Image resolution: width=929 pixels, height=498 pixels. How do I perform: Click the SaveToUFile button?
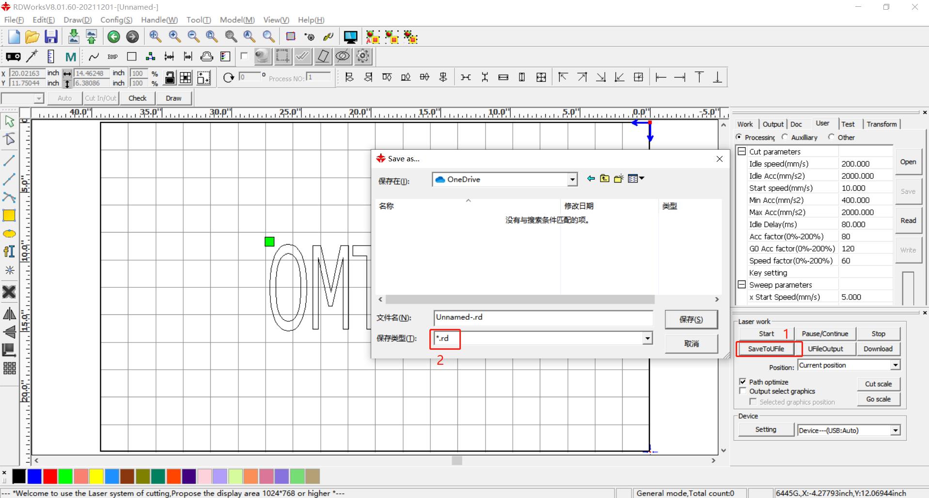(766, 349)
